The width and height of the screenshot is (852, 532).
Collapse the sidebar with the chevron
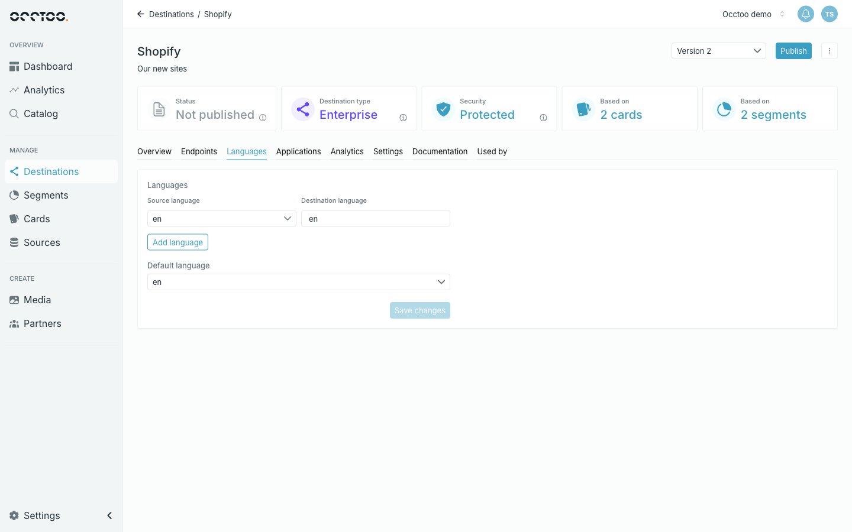[x=109, y=515]
